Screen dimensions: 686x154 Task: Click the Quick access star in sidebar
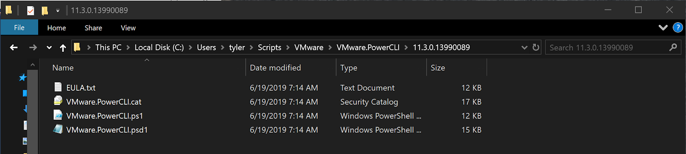point(23,77)
